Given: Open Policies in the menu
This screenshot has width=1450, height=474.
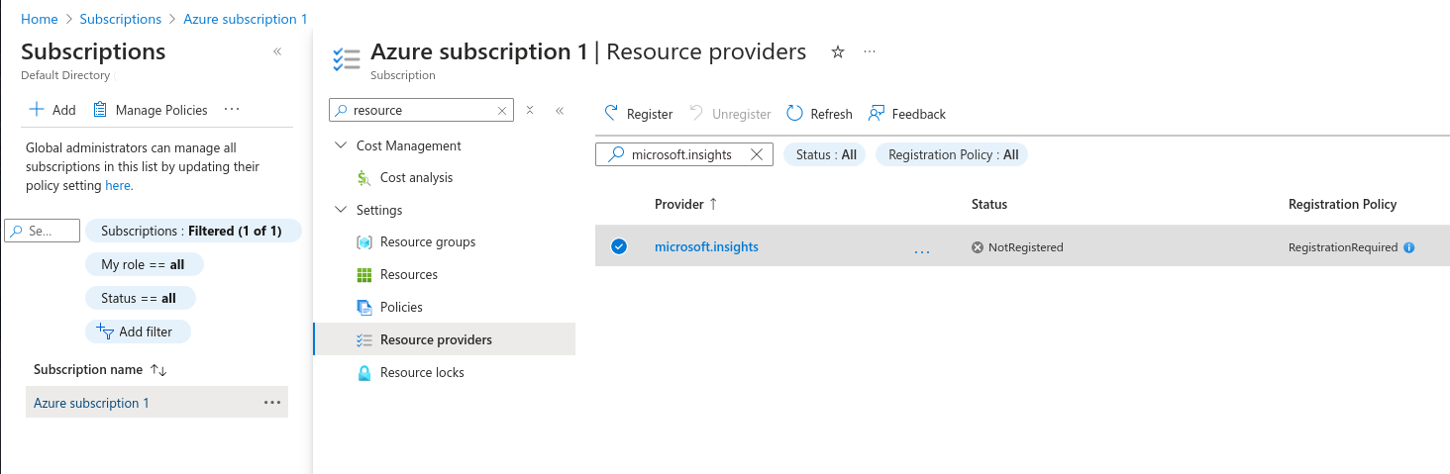Looking at the screenshot, I should coord(401,307).
